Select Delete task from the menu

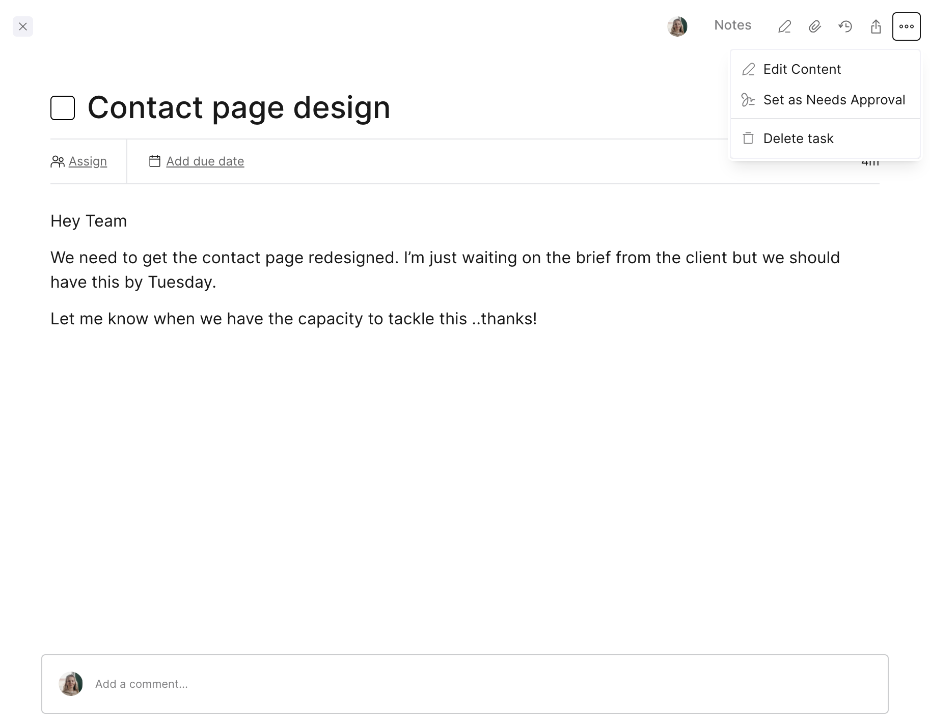798,138
